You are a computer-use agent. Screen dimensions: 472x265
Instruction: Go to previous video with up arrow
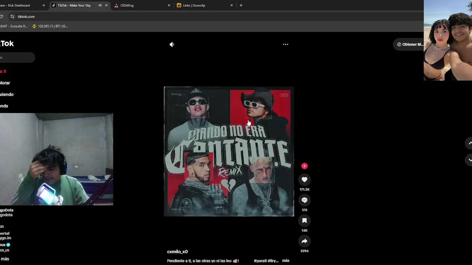tap(469, 143)
